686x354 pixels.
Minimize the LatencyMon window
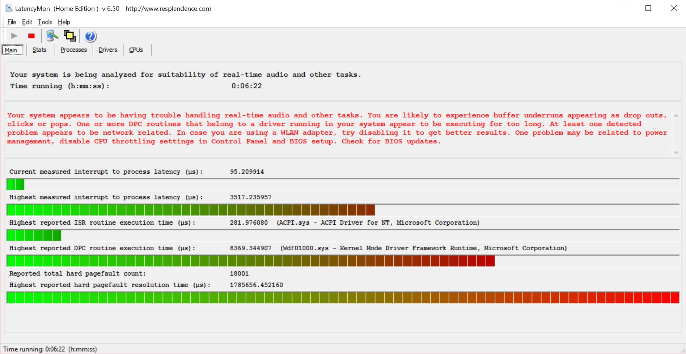[623, 8]
